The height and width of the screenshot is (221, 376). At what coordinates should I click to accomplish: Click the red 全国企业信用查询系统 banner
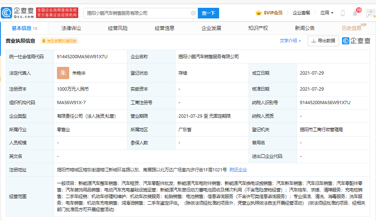pos(57,13)
